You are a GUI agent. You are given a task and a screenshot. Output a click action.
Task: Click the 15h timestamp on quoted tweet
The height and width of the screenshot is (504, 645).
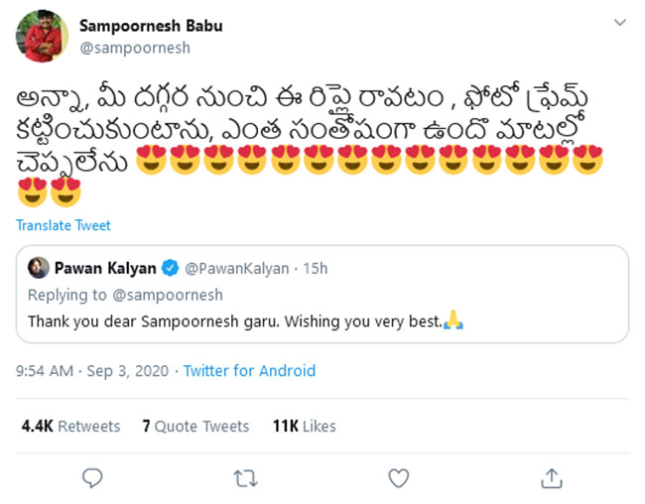tap(317, 269)
